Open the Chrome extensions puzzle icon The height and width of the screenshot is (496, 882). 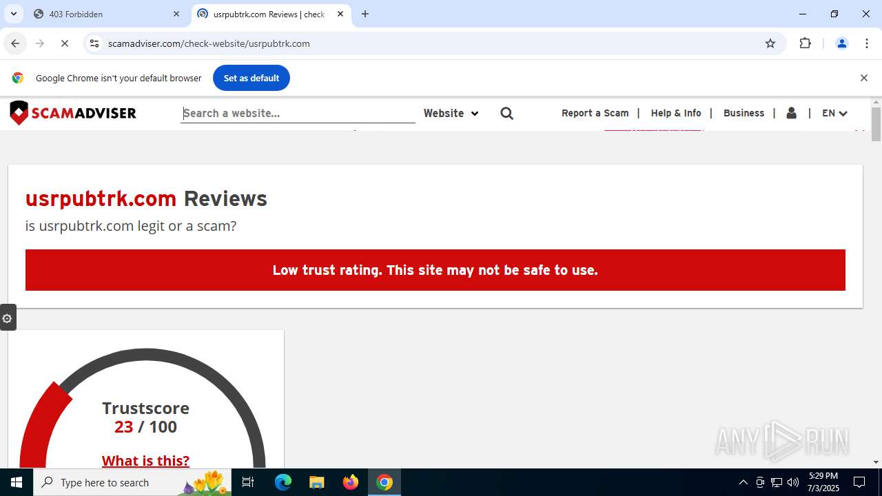point(806,43)
